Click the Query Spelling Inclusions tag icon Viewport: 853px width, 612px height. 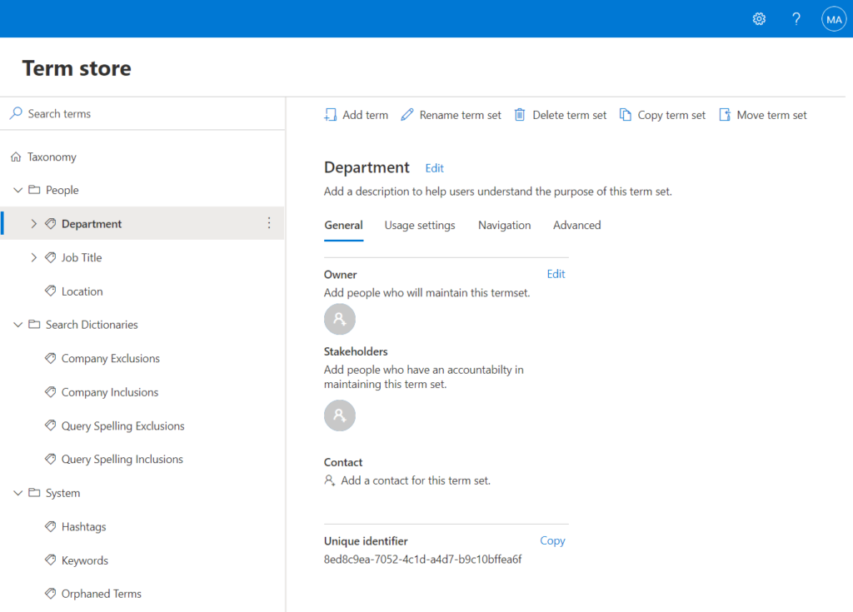tap(51, 459)
